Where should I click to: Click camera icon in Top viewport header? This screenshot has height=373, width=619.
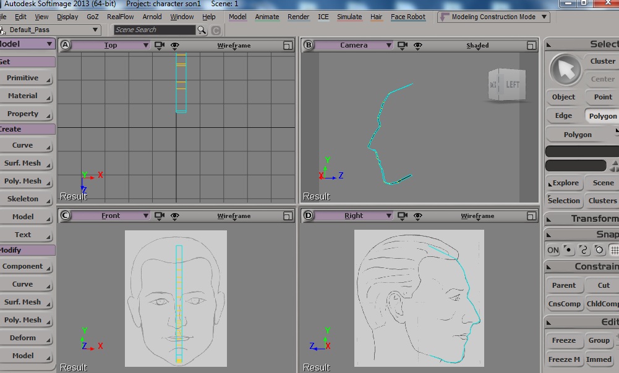(160, 45)
